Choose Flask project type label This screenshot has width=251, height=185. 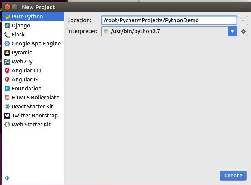(18, 35)
